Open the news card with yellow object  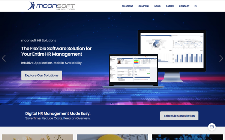(x=112, y=137)
